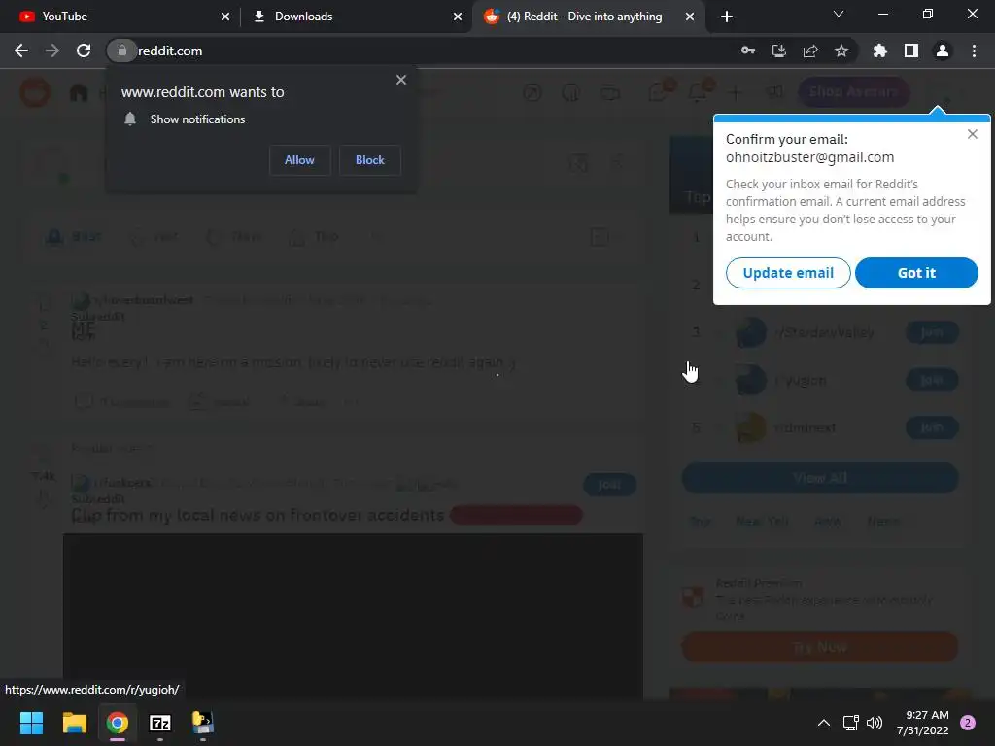Screen dimensions: 995x746
Task: Click View All communities button
Action: [x=820, y=478]
